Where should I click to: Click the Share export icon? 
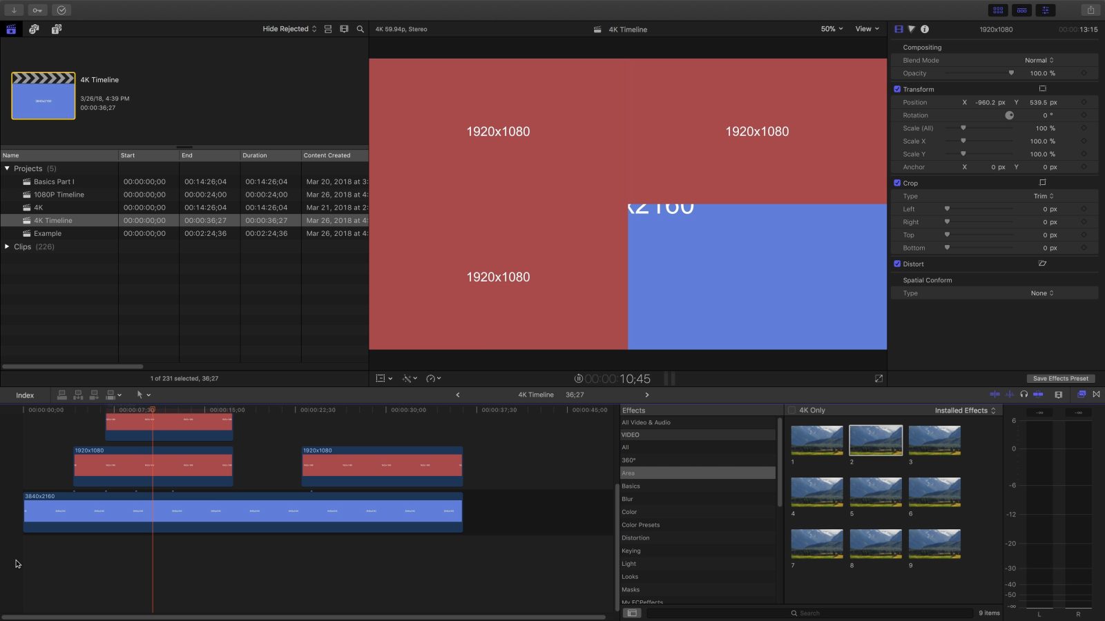point(1090,10)
